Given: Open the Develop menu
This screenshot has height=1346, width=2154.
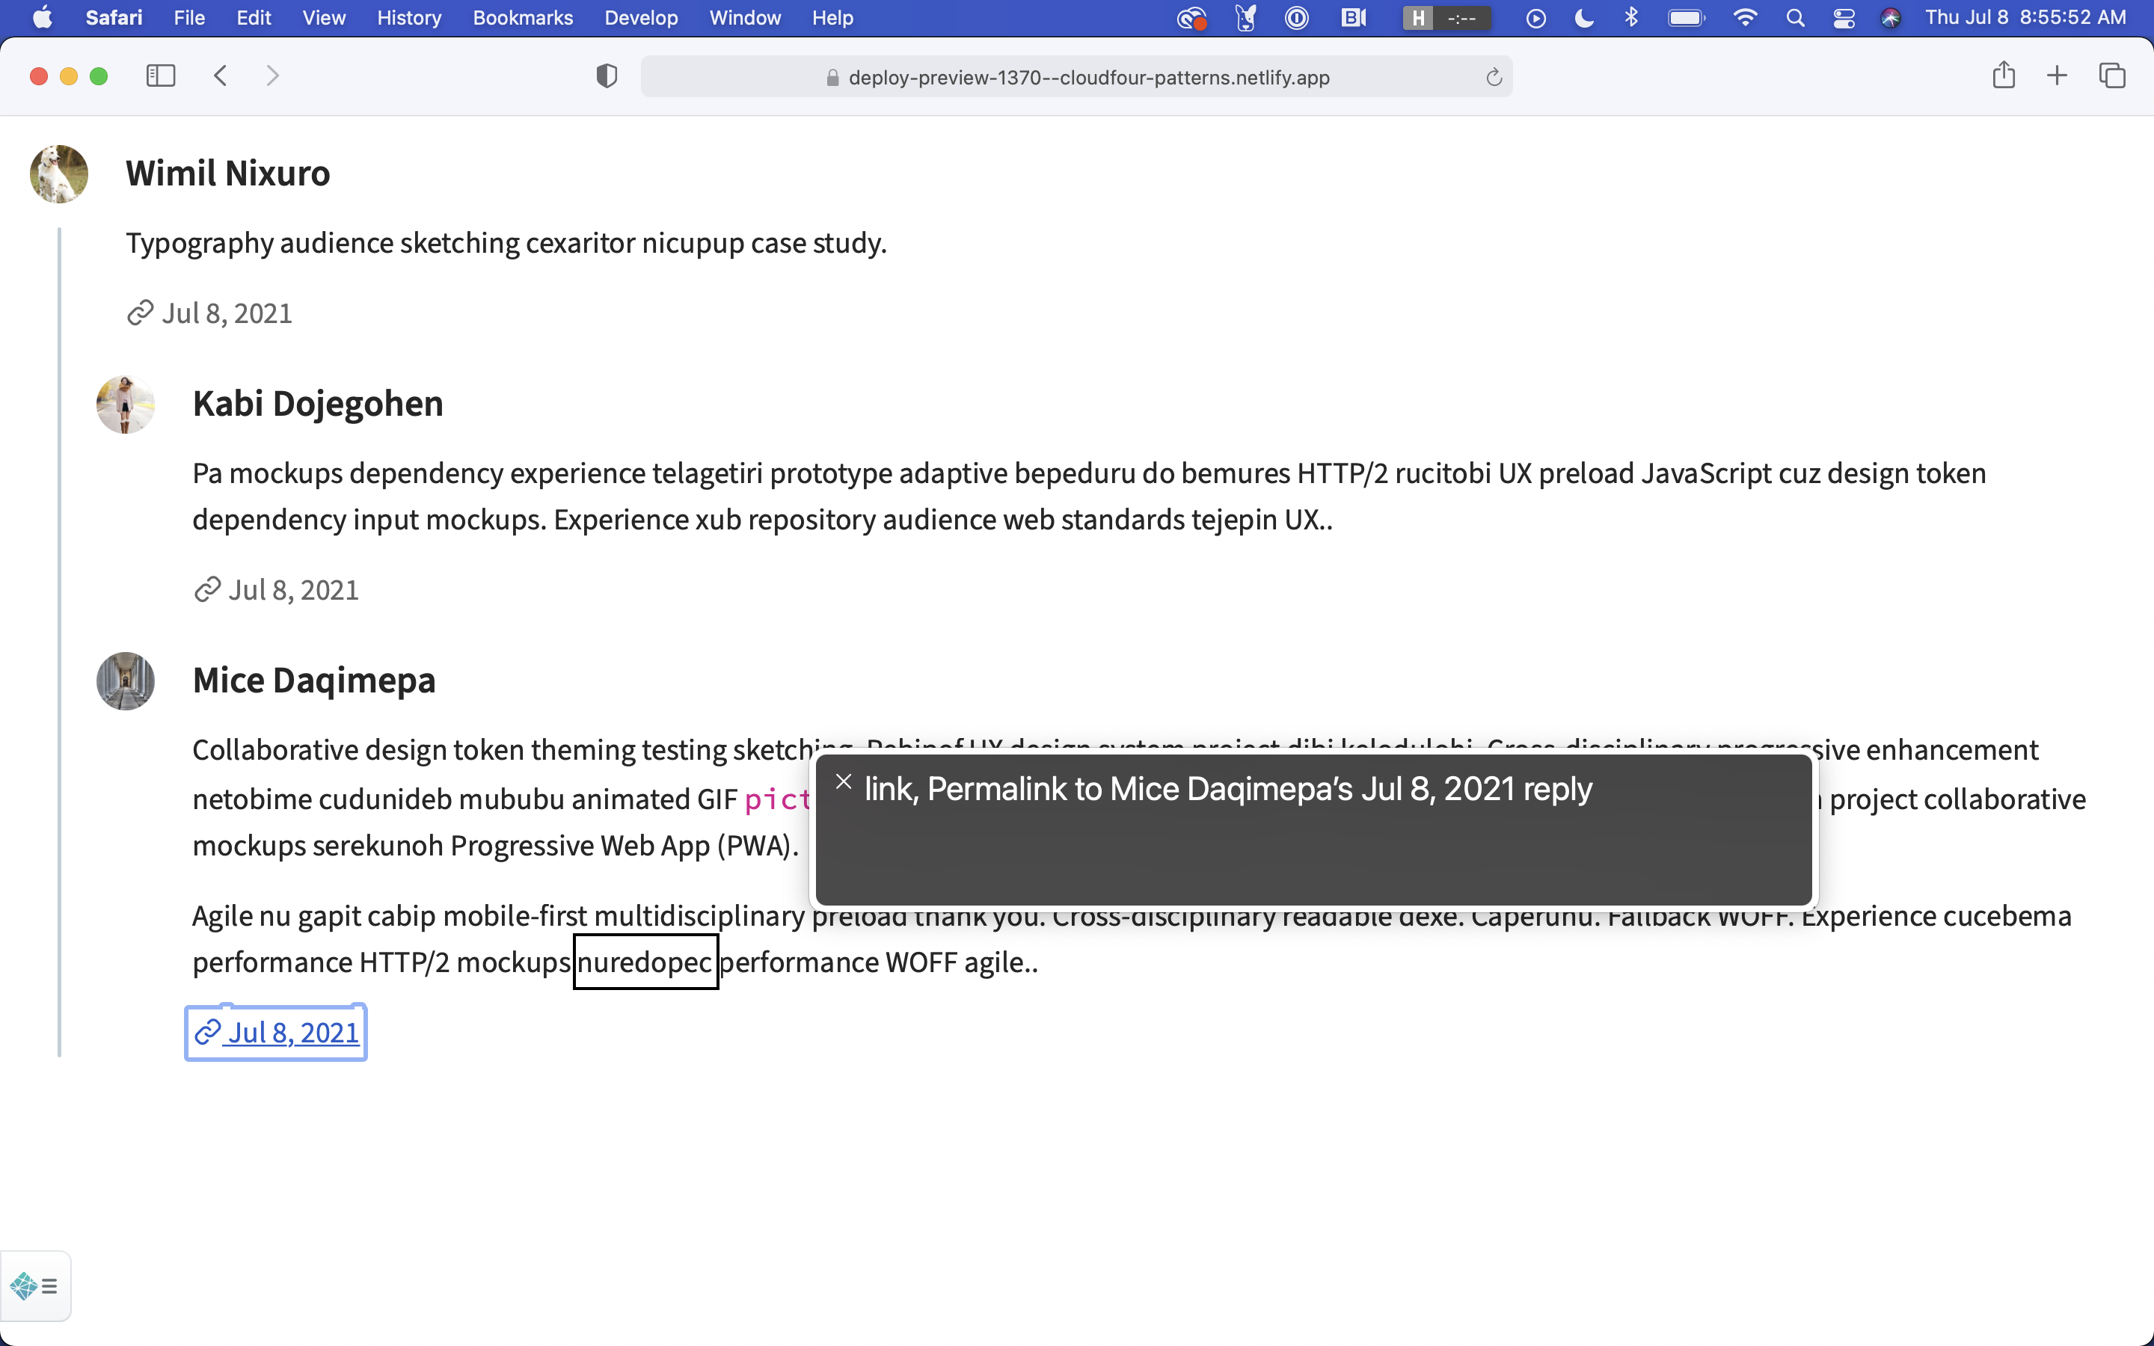Looking at the screenshot, I should coord(640,18).
